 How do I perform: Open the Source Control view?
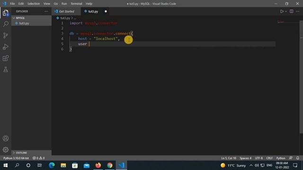tap(6, 35)
